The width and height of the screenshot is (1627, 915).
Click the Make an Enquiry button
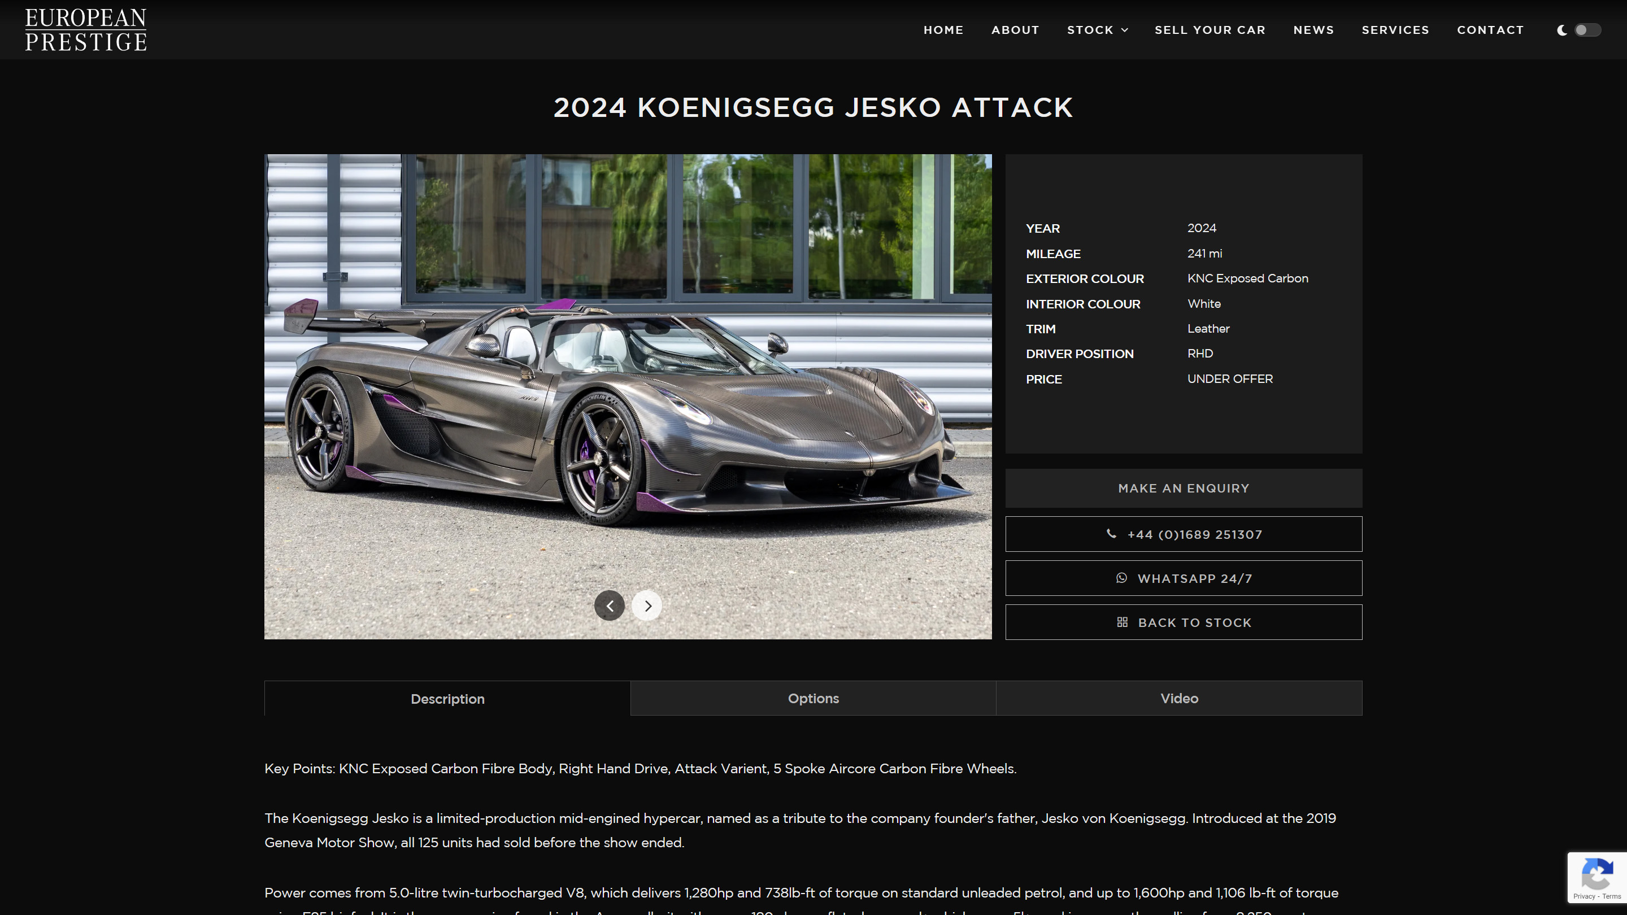coord(1183,488)
